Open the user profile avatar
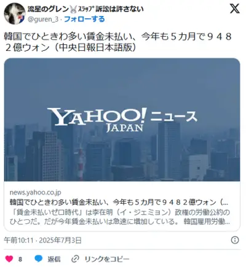This screenshot has width=246, height=267. point(15,14)
